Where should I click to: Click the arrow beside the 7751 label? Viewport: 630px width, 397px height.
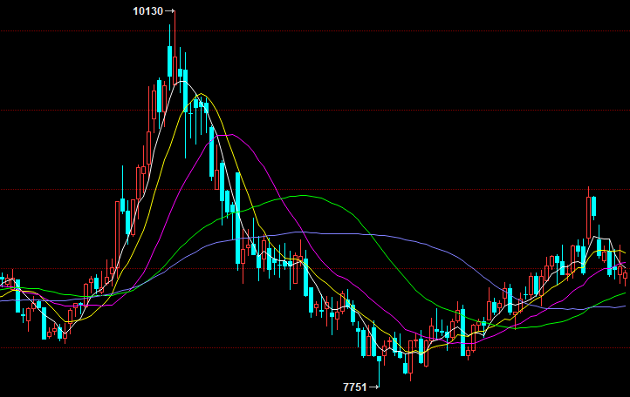tap(374, 386)
